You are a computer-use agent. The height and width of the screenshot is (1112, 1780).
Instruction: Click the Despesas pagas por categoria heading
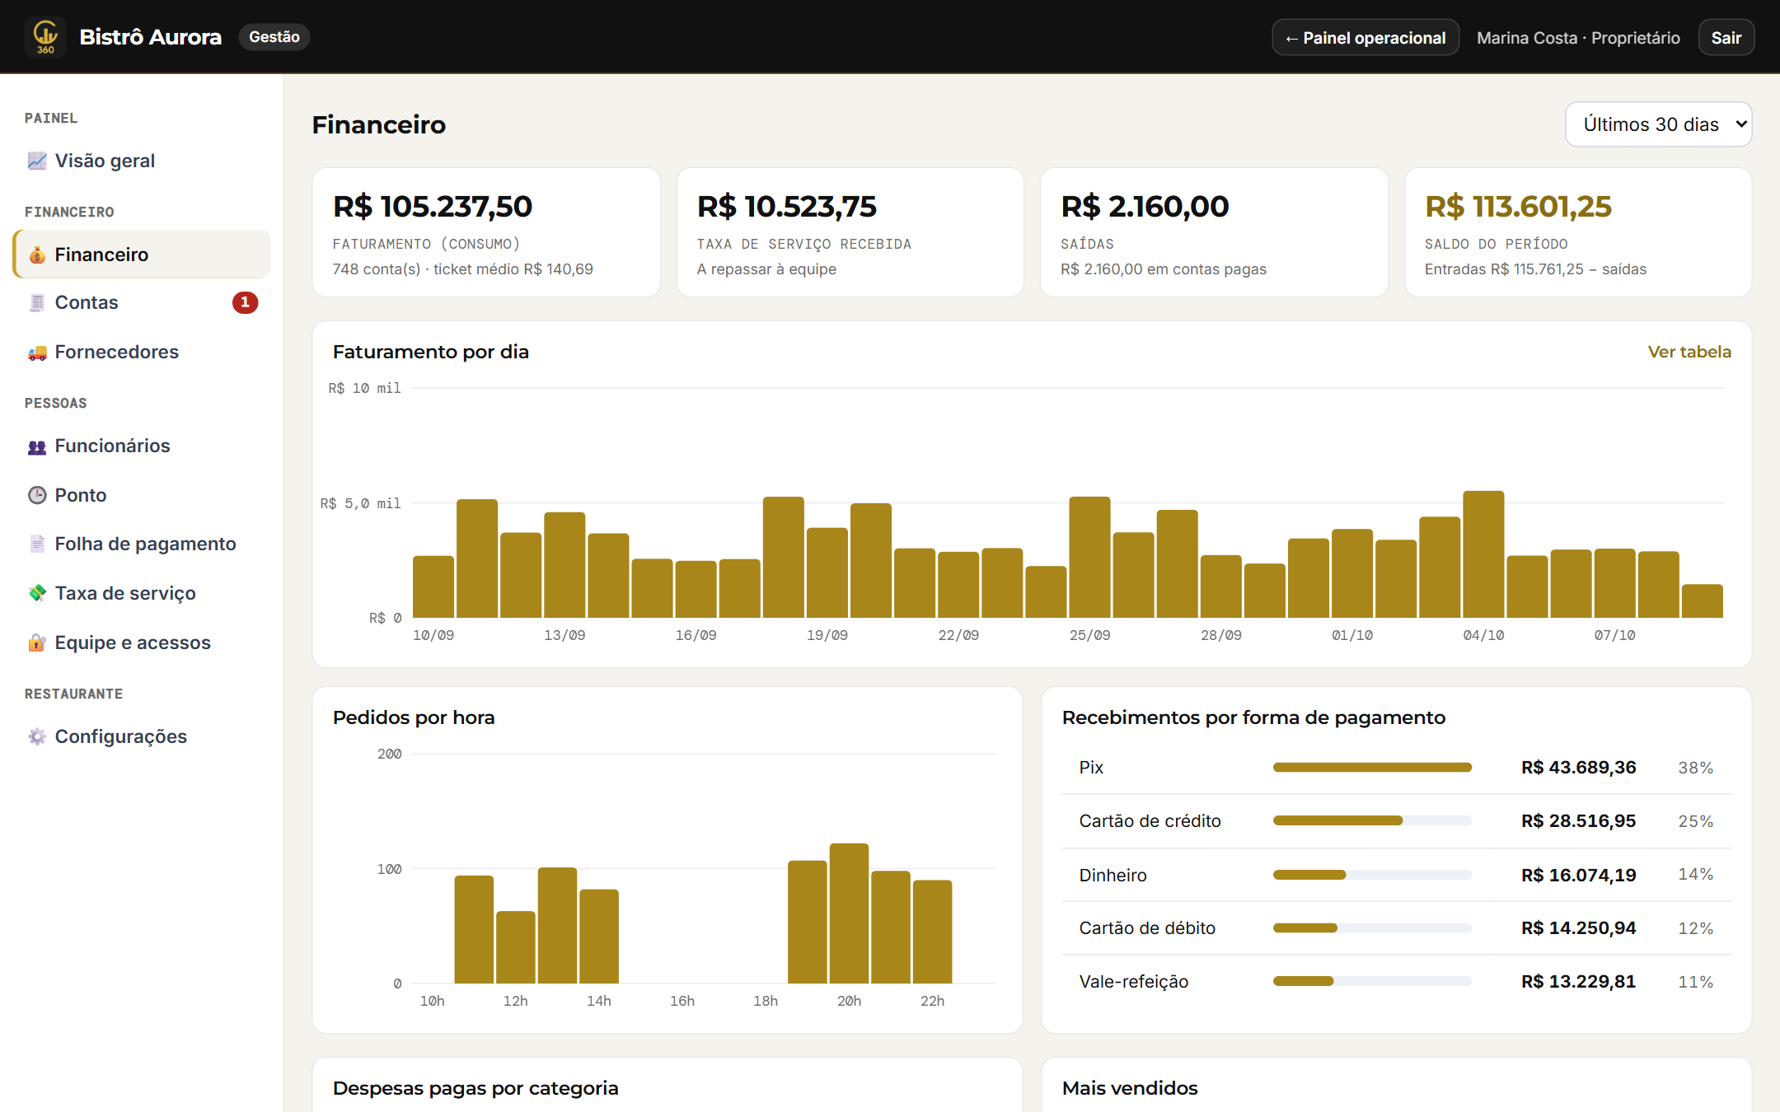(475, 1088)
